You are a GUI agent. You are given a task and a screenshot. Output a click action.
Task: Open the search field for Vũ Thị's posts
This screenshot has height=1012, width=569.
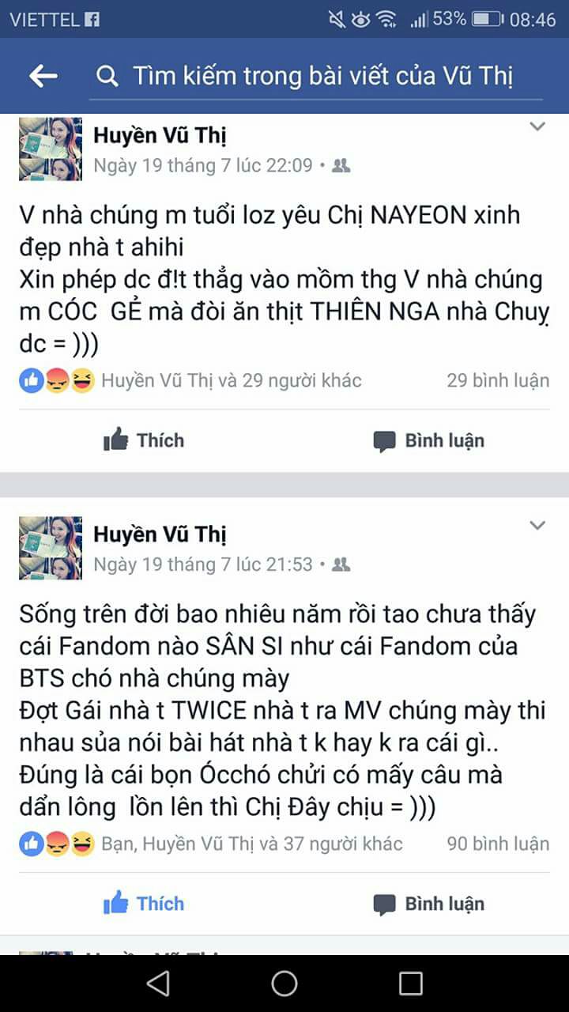click(316, 77)
